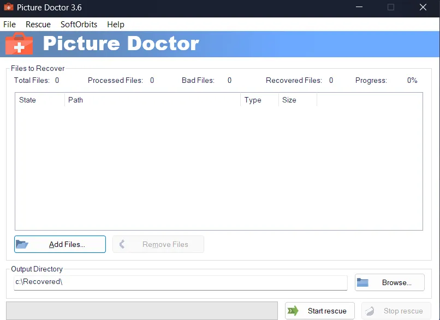
Task: Click the Picture Doctor first-aid kit logo icon
Action: click(x=19, y=43)
